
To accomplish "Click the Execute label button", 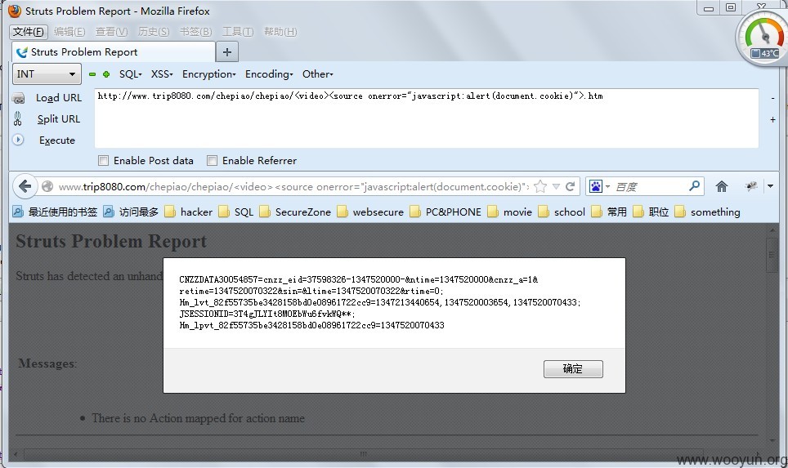I will [x=57, y=140].
